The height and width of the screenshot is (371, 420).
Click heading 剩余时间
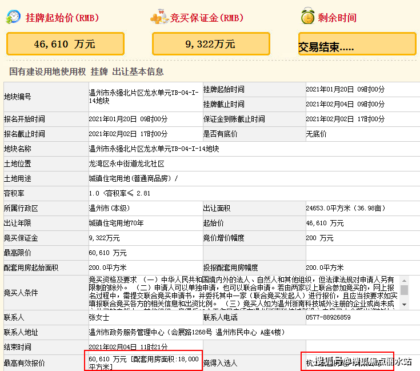pyautogui.click(x=337, y=18)
